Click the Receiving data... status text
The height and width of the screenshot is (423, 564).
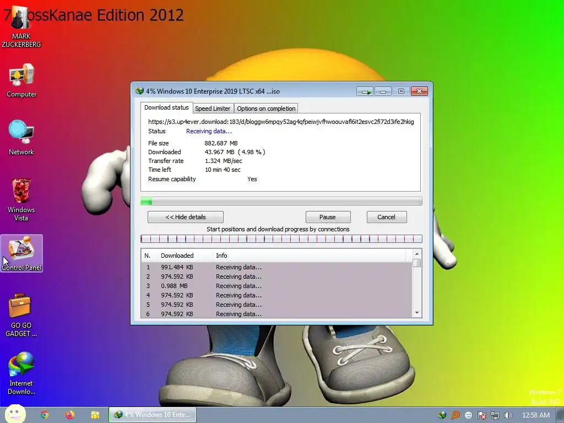[209, 131]
